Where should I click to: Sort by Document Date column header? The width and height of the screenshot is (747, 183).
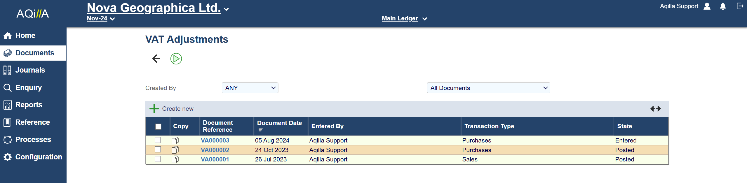coord(279,123)
